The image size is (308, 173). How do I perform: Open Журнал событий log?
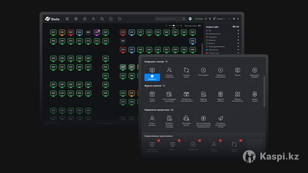point(203,97)
